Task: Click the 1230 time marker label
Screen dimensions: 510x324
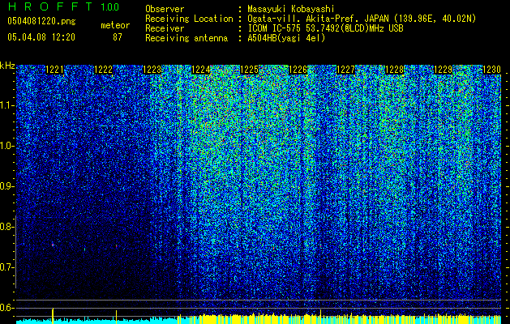Action: (x=491, y=70)
